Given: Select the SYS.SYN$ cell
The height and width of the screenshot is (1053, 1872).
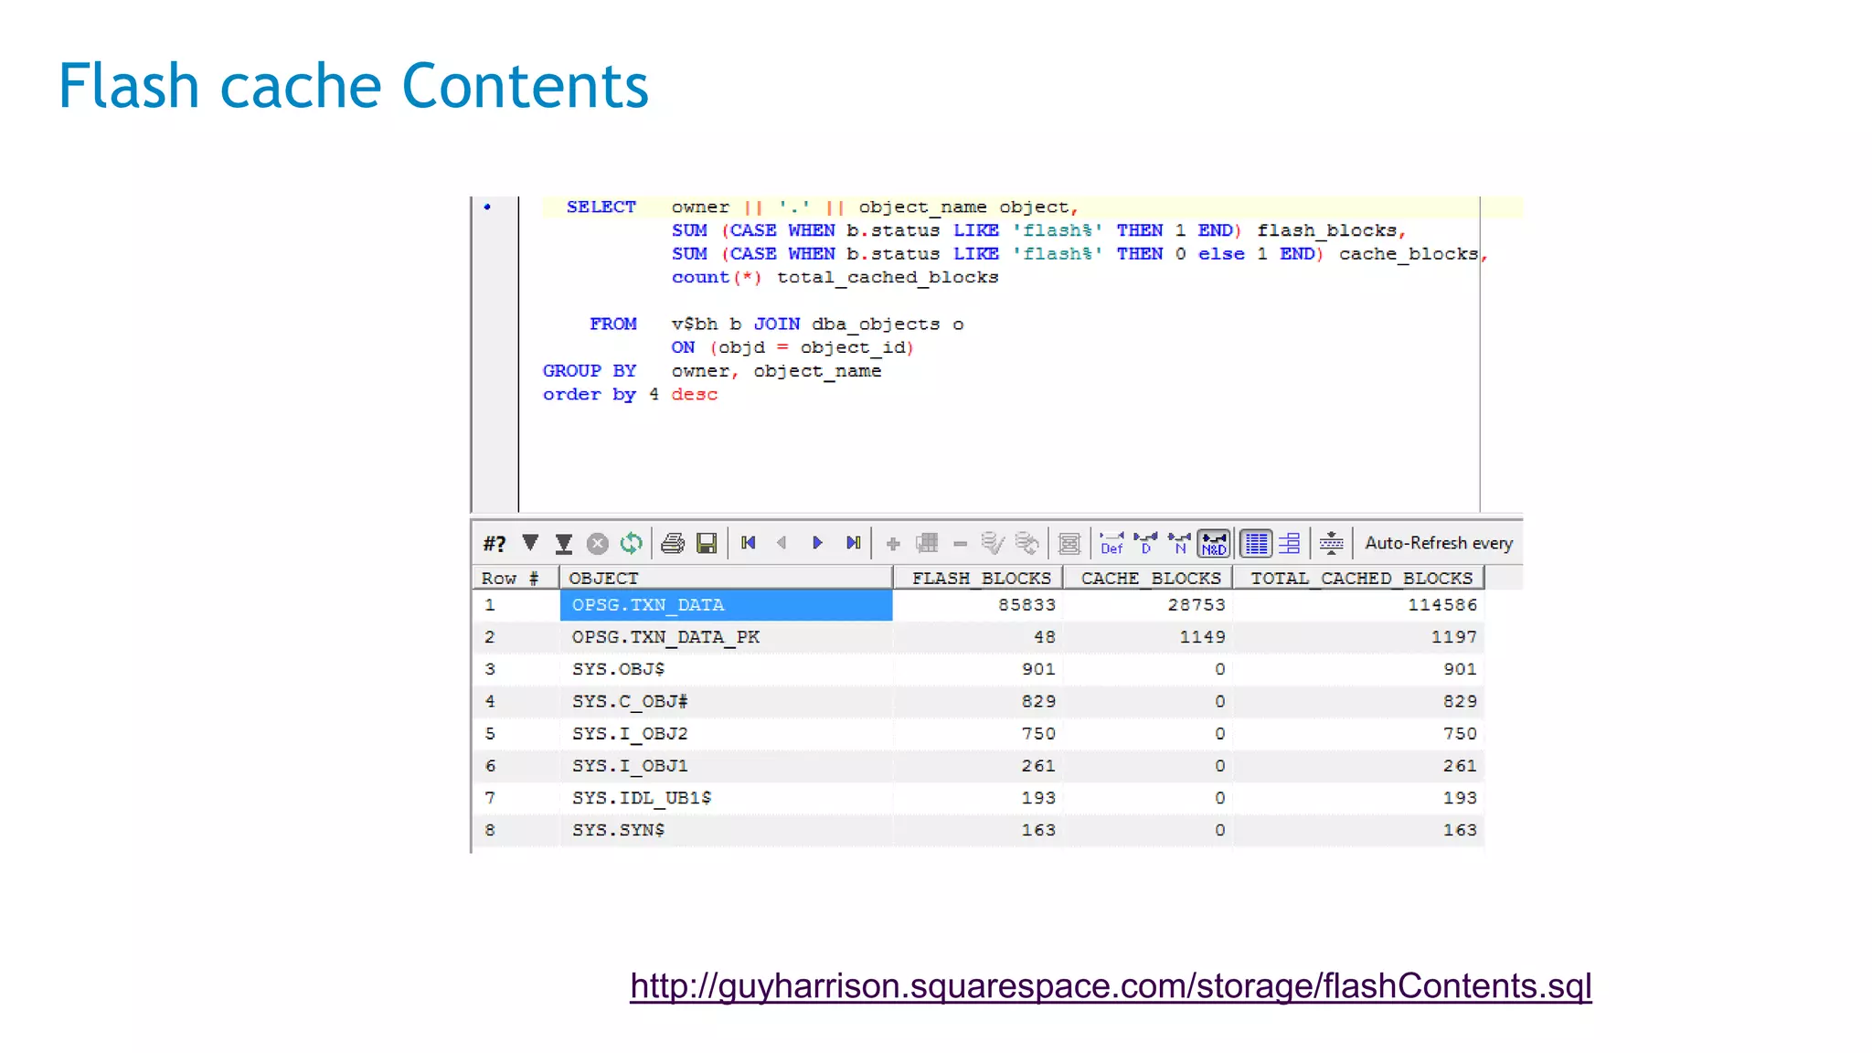Looking at the screenshot, I should click(726, 830).
